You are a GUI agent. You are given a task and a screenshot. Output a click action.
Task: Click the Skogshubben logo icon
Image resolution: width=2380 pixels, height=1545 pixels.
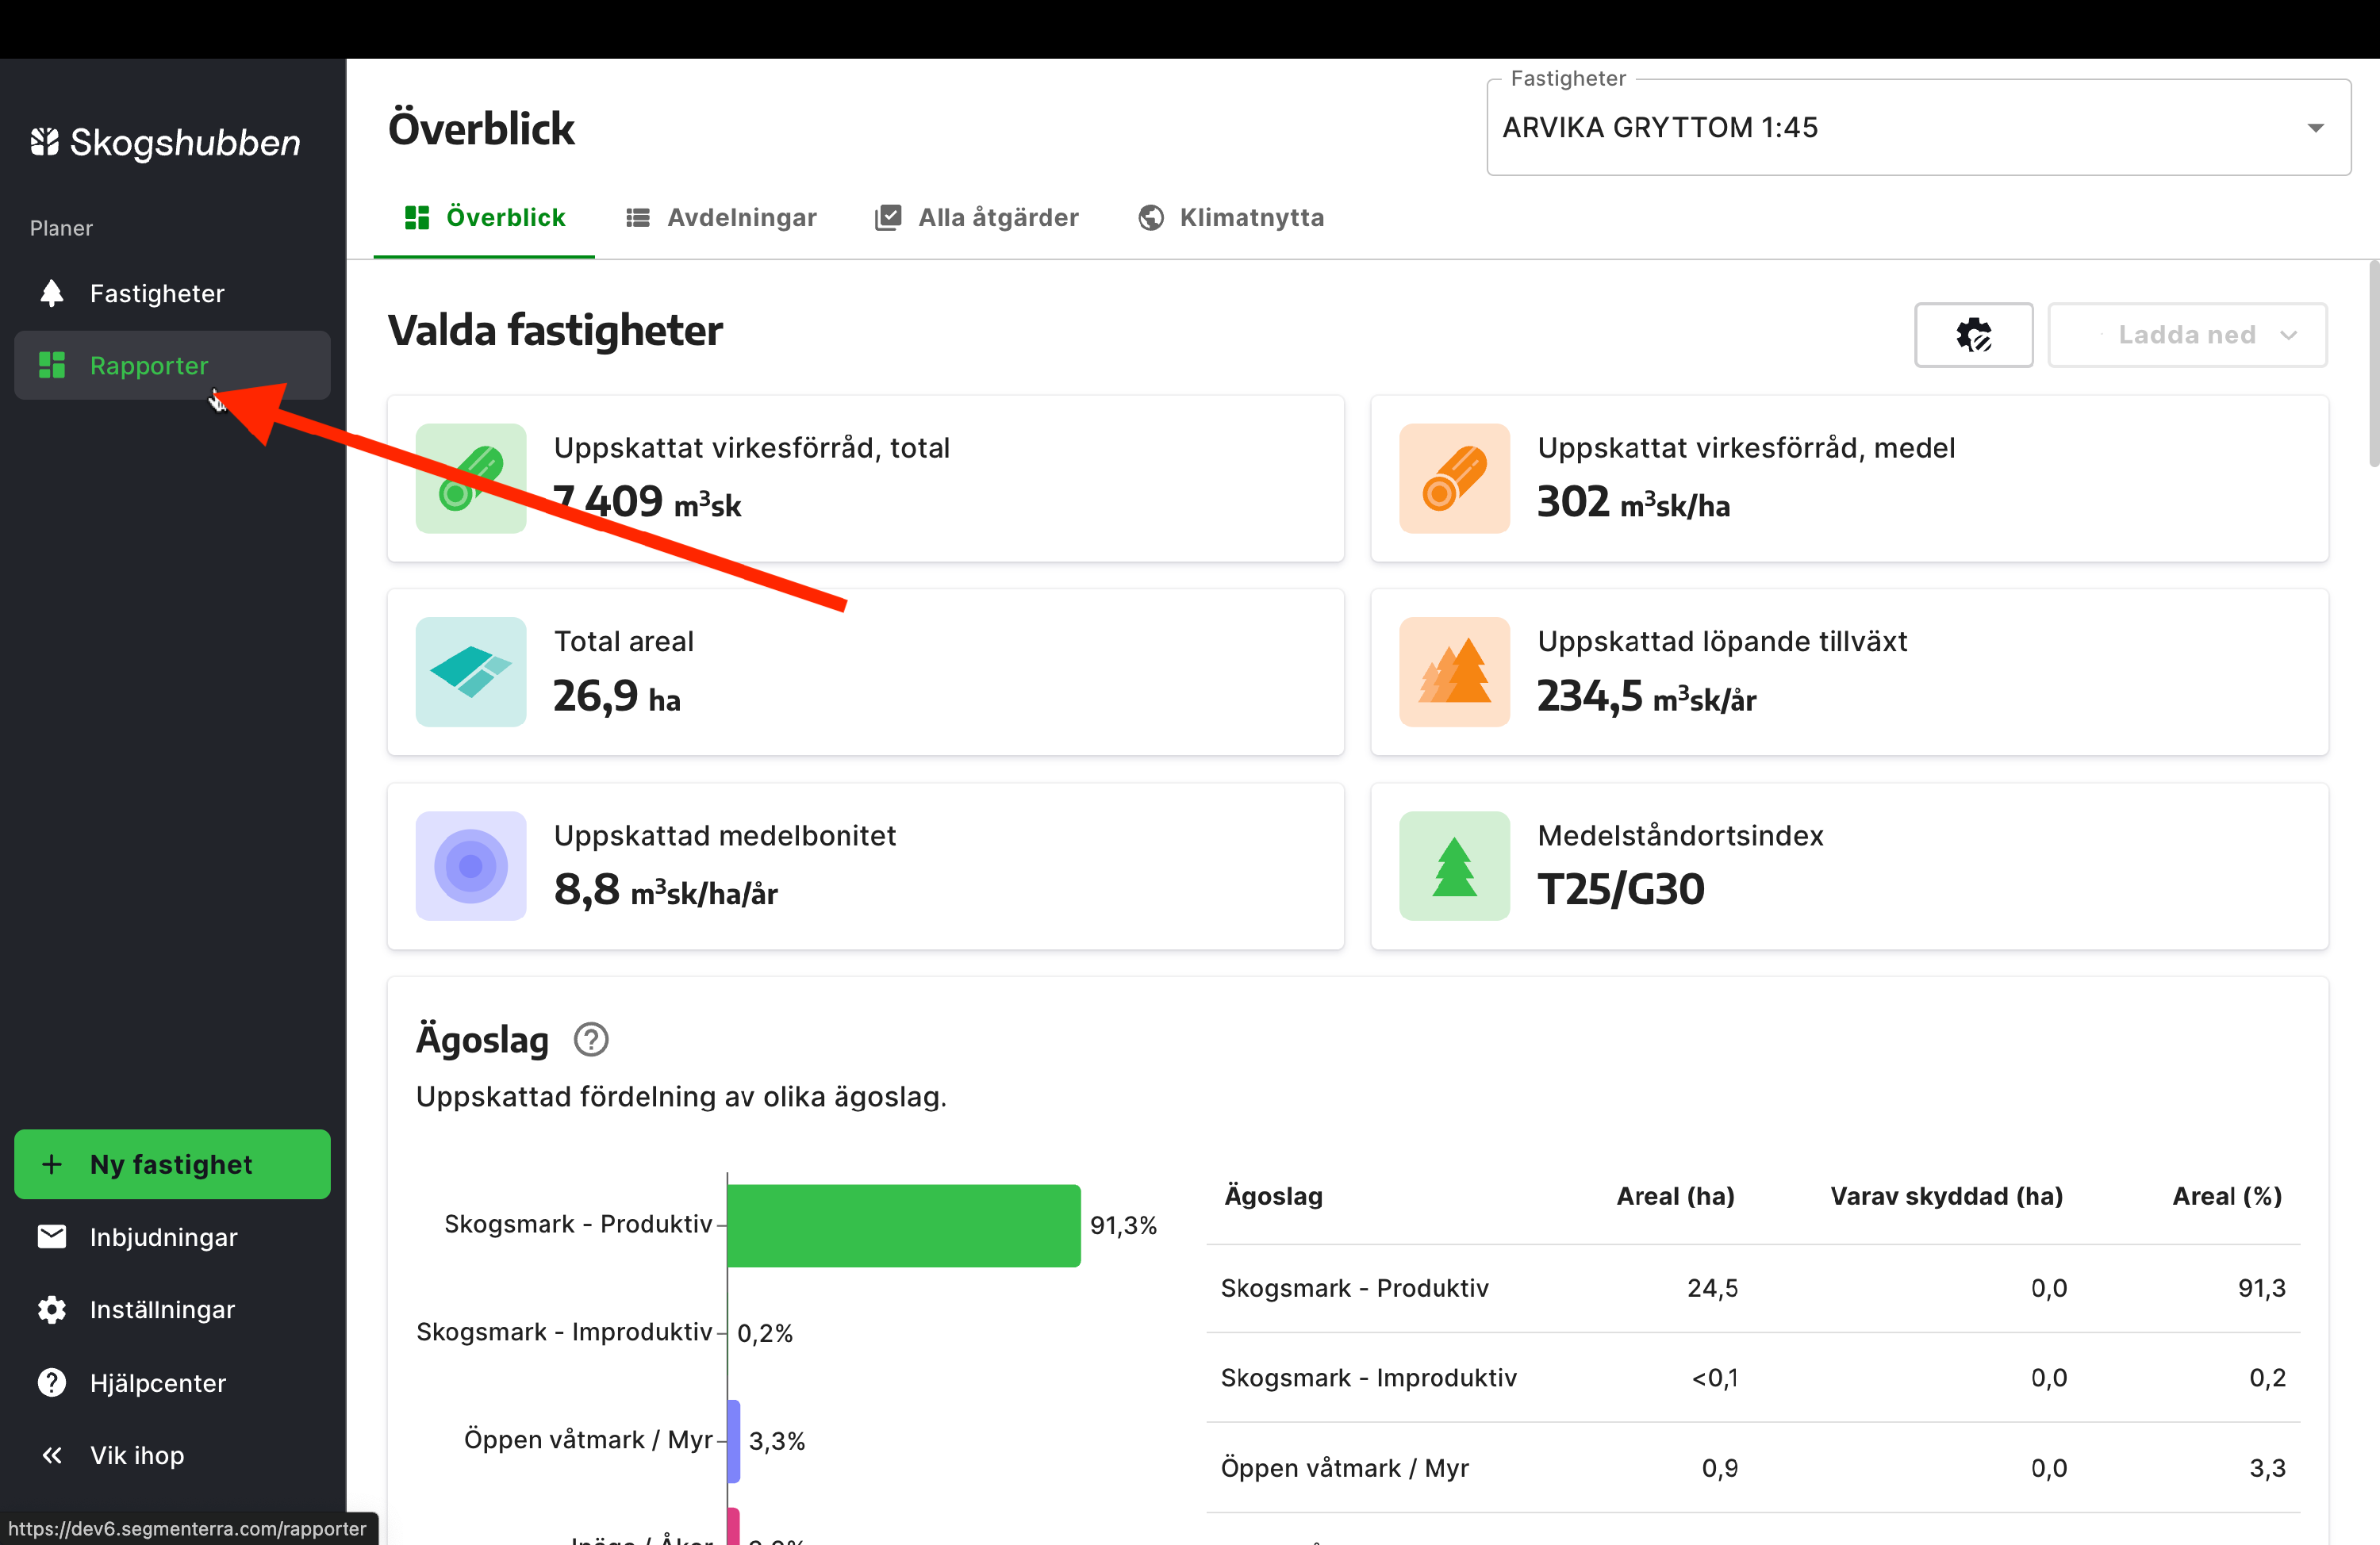[x=44, y=142]
